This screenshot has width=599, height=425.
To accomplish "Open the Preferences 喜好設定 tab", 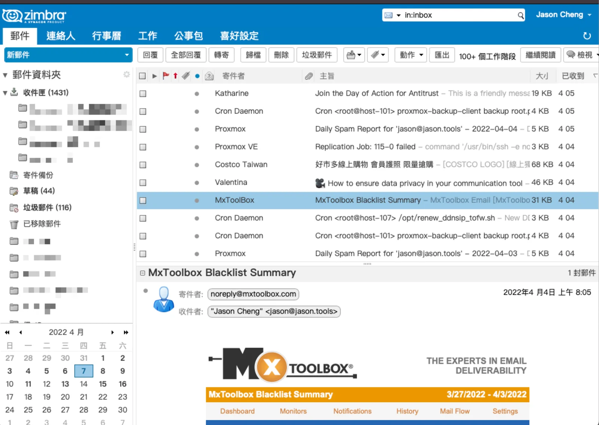I will [240, 36].
